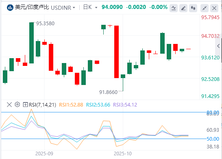Click the large red candle before 2025-10
Screen dimensions: 222x159
[x=117, y=52]
